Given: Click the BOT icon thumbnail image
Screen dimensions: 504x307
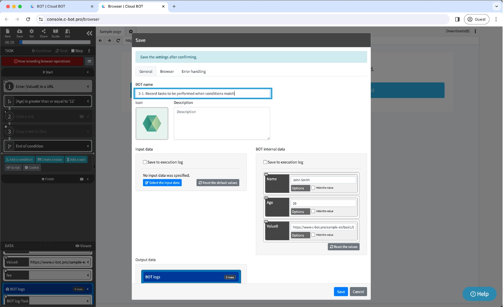Looking at the screenshot, I should tap(152, 123).
